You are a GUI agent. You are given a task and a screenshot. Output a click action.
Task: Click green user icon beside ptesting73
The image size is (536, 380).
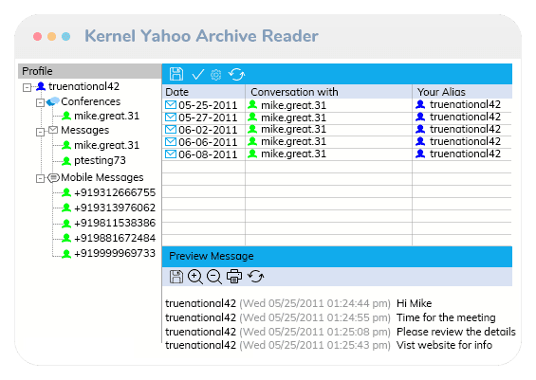(66, 160)
